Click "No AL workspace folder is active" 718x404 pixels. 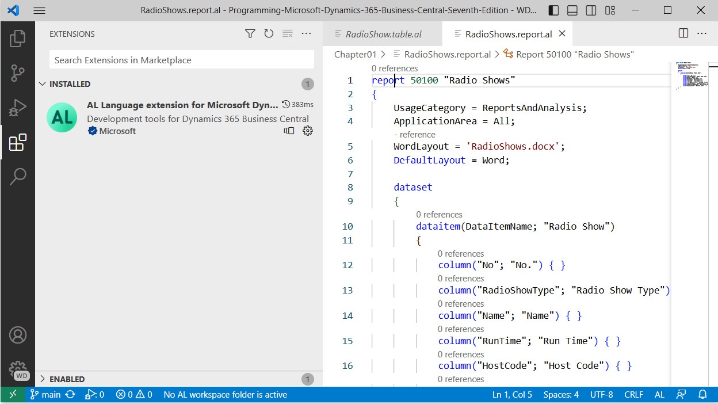click(x=225, y=395)
